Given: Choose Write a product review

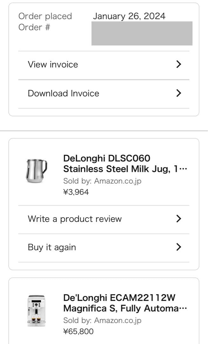Looking at the screenshot, I should click(75, 219).
